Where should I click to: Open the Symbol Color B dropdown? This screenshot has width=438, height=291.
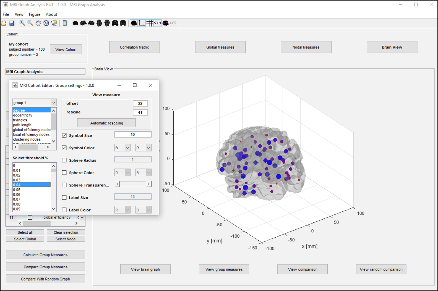(122, 148)
